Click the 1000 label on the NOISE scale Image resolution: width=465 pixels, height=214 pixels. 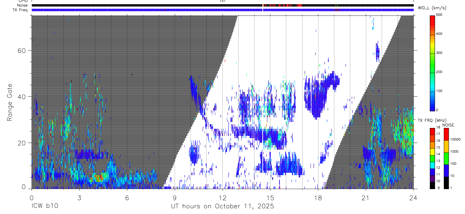454,151
